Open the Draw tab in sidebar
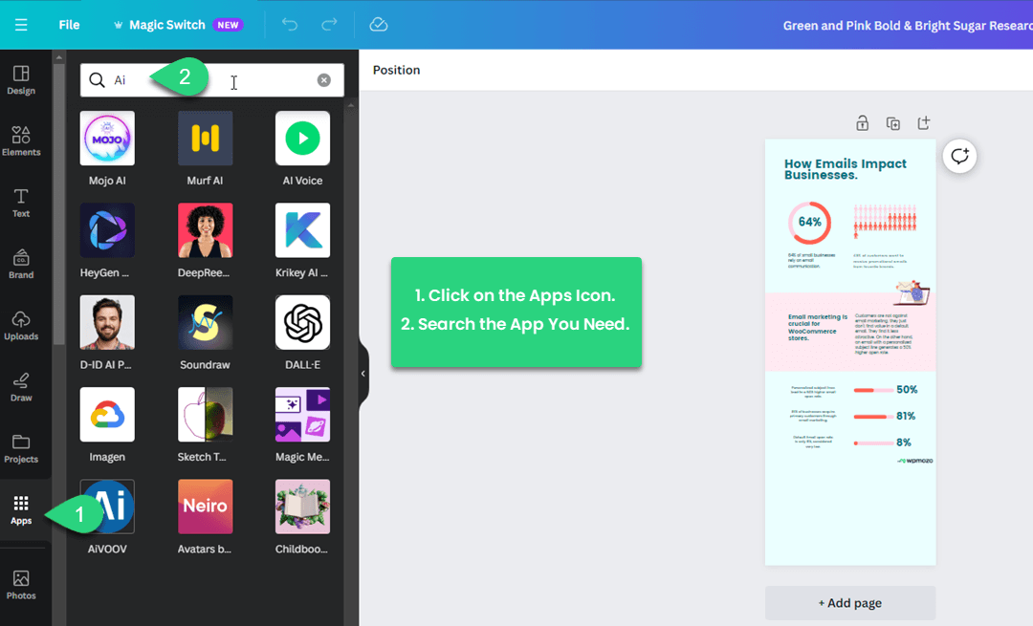 (x=21, y=387)
